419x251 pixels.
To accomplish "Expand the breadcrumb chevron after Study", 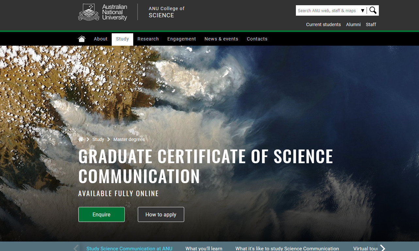I will 108,139.
